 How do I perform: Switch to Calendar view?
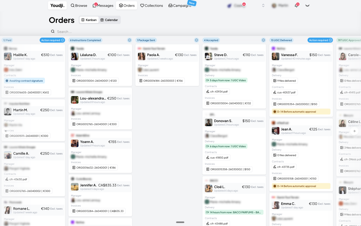[109, 20]
